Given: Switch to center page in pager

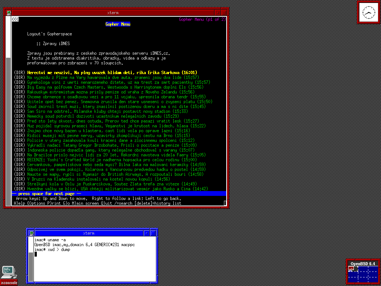Looking at the screenshot, I should click(363, 274).
